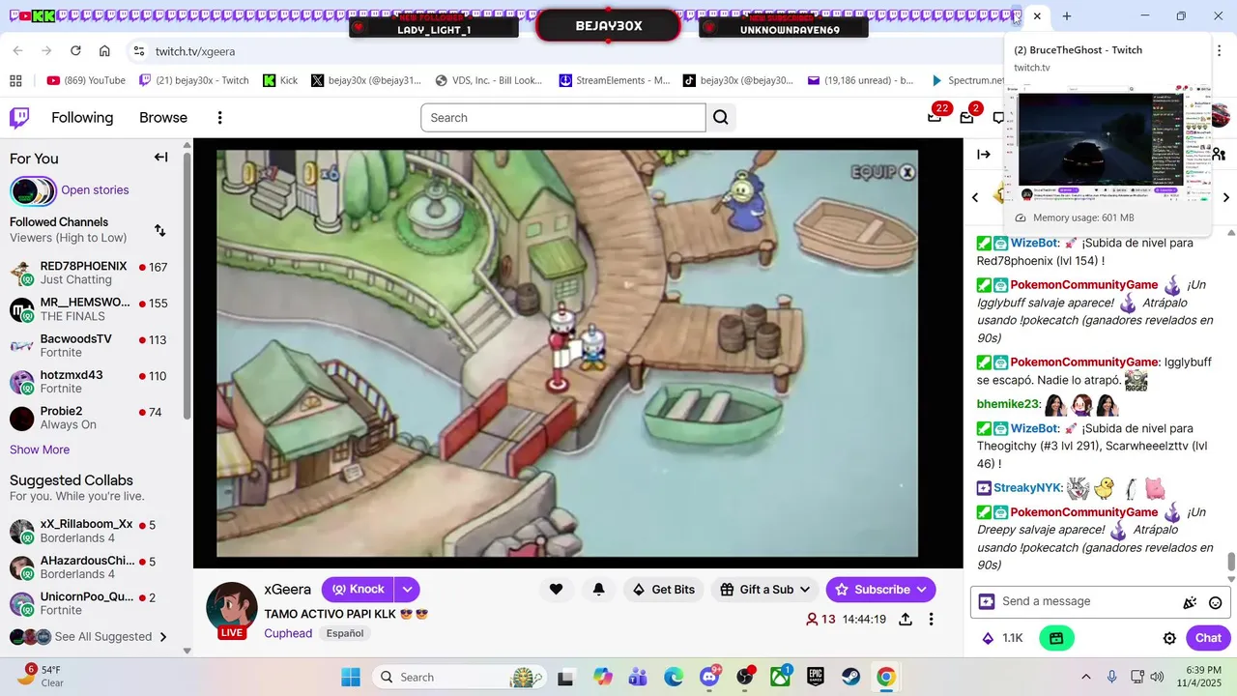The width and height of the screenshot is (1237, 696).
Task: Open Kick bookmark
Action: point(280,81)
